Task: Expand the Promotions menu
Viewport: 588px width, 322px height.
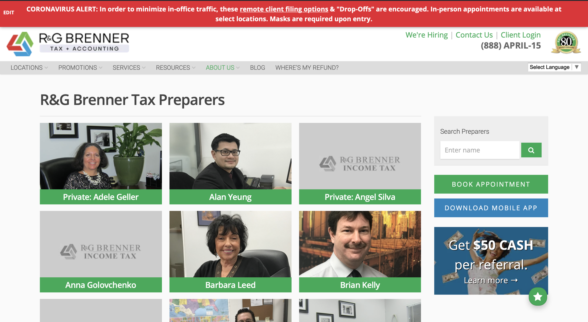Action: [x=80, y=68]
